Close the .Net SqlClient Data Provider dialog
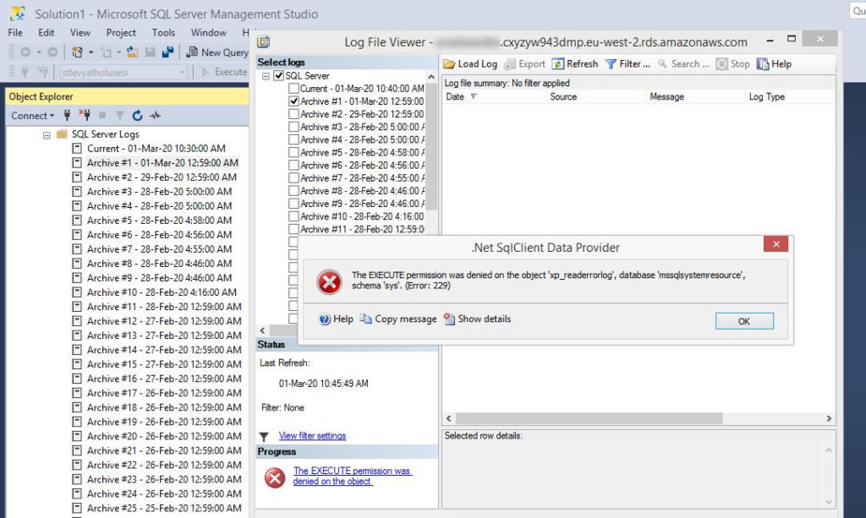 point(776,244)
